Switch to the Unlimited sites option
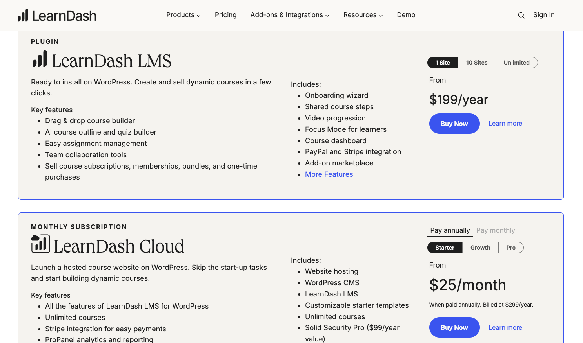Image resolution: width=583 pixels, height=343 pixels. (x=516, y=63)
